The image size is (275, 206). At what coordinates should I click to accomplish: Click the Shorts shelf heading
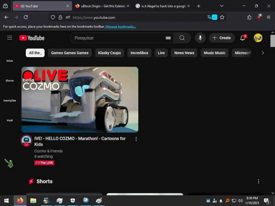click(44, 181)
